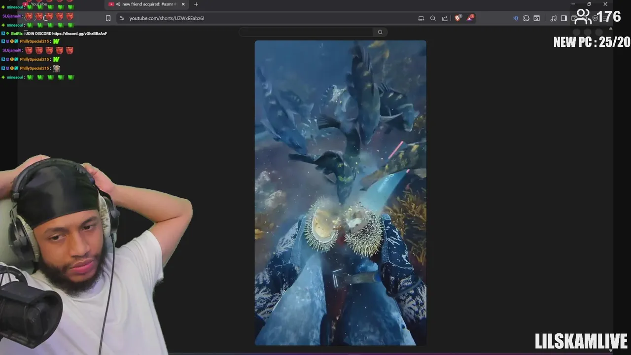Share this page via the share icon

pyautogui.click(x=445, y=18)
